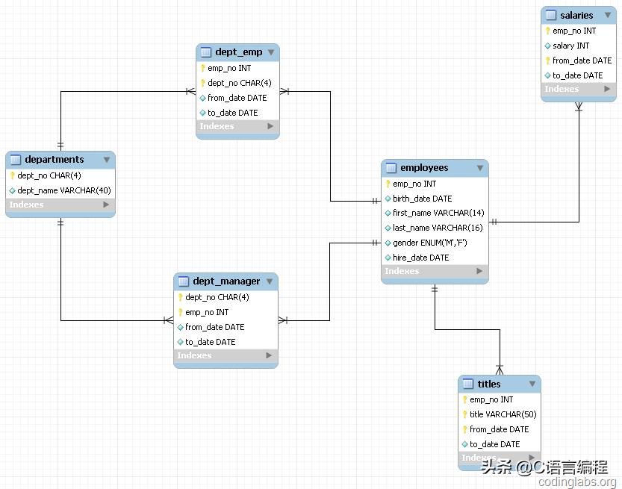
Task: Select the dept_manager table title
Action: pyautogui.click(x=226, y=281)
